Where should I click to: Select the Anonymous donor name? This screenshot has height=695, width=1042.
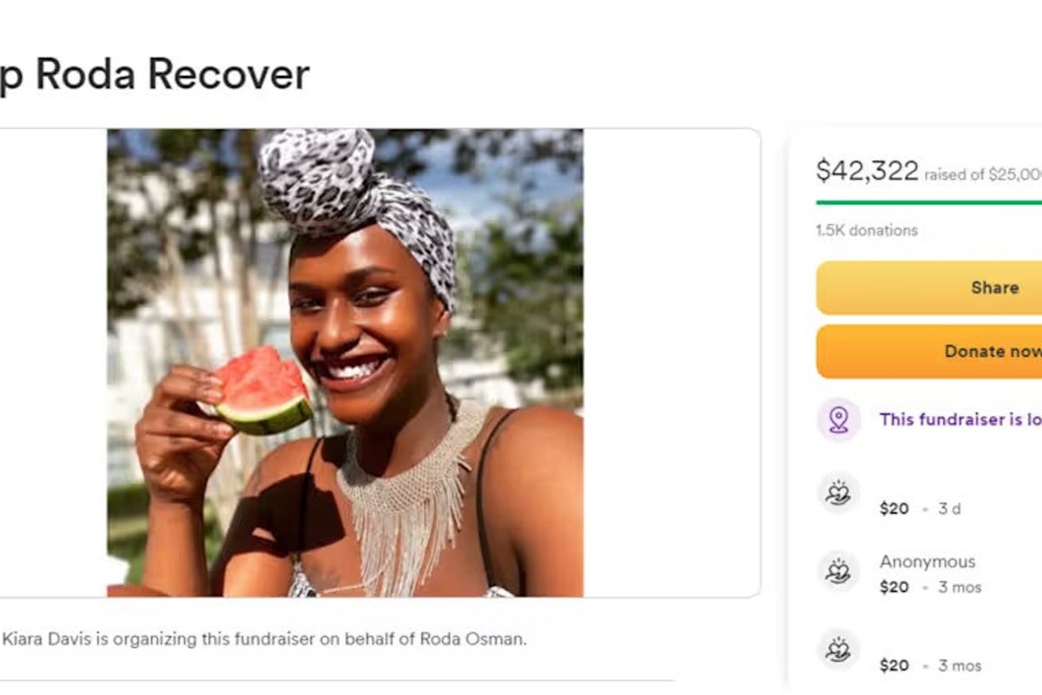927,561
